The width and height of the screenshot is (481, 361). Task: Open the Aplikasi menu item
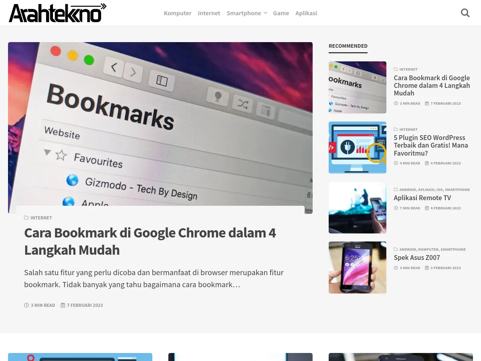(x=306, y=13)
